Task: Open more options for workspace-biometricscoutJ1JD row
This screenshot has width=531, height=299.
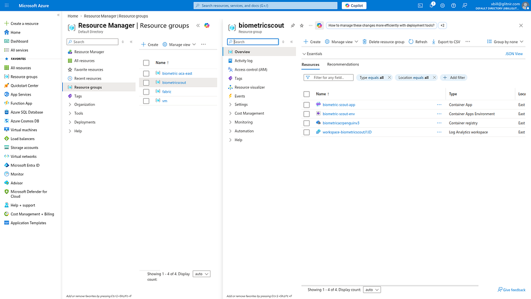Action: 439,132
